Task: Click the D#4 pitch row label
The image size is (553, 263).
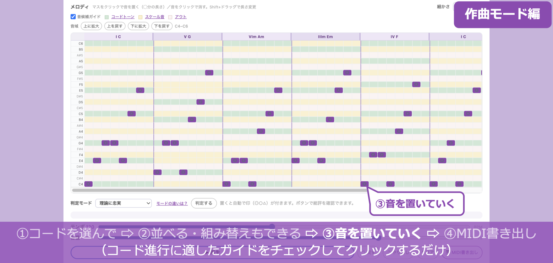Action: (80, 167)
